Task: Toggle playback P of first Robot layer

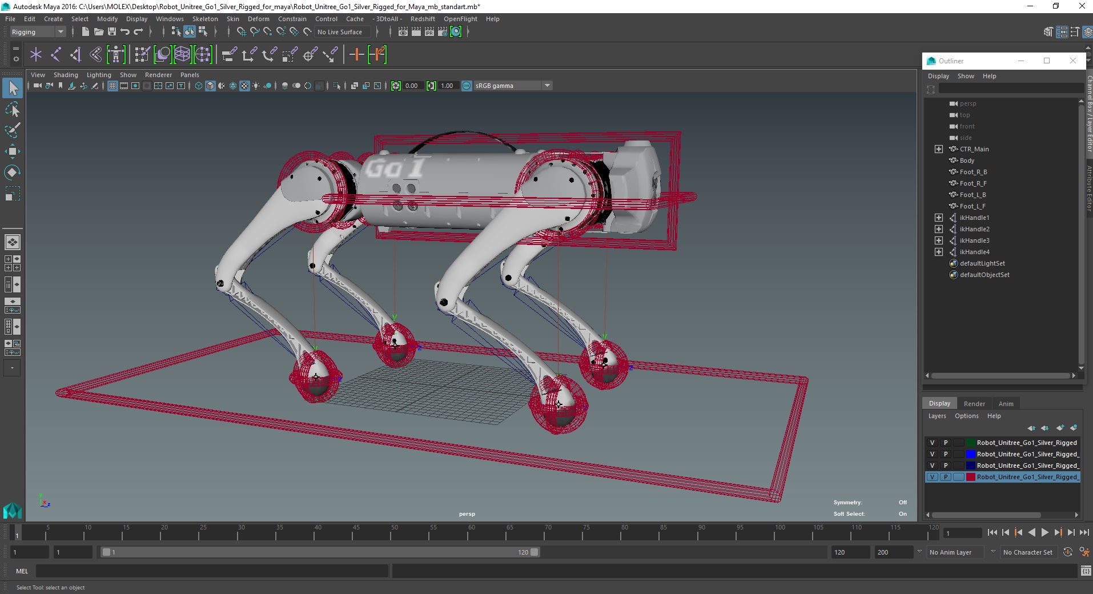Action: 946,443
